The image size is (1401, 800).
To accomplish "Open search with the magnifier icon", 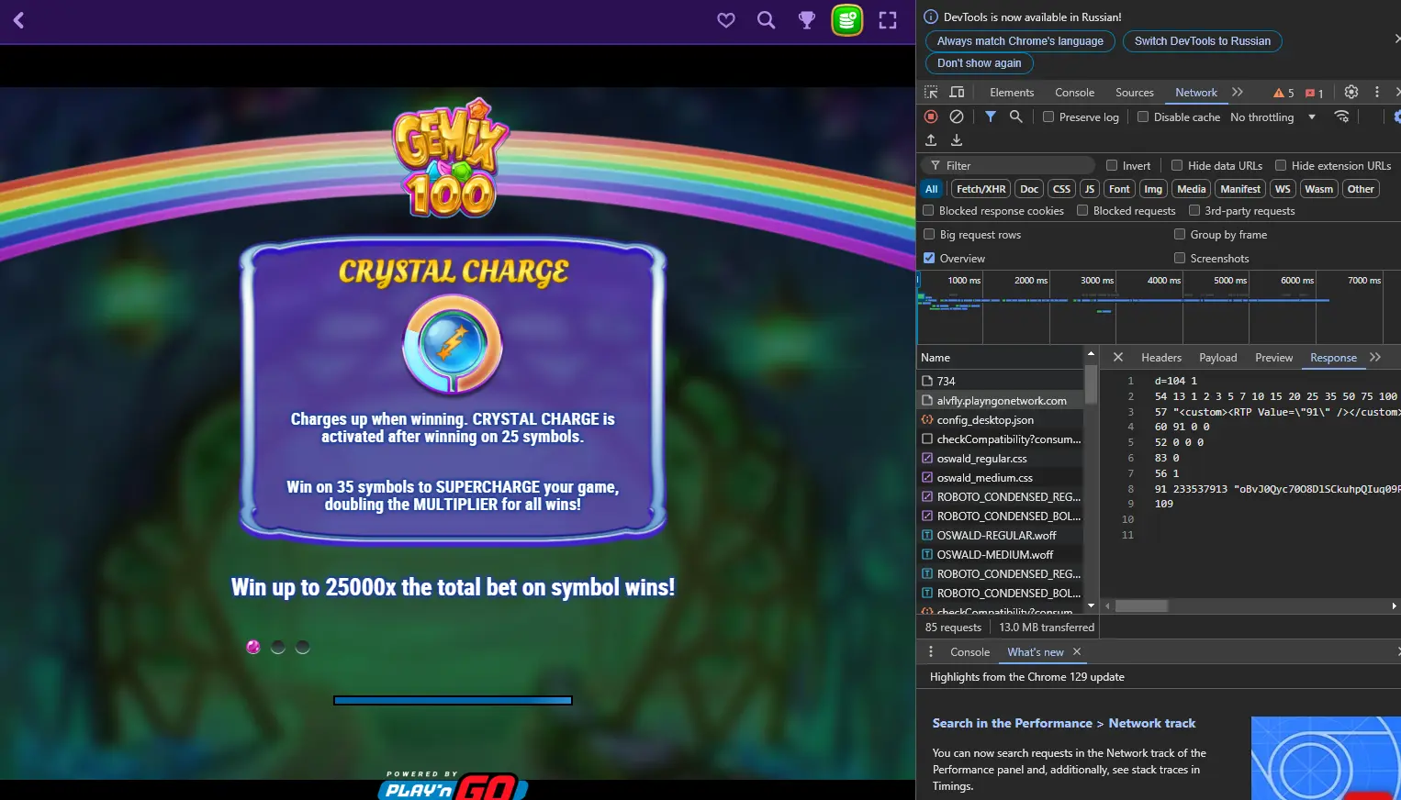I will point(766,20).
